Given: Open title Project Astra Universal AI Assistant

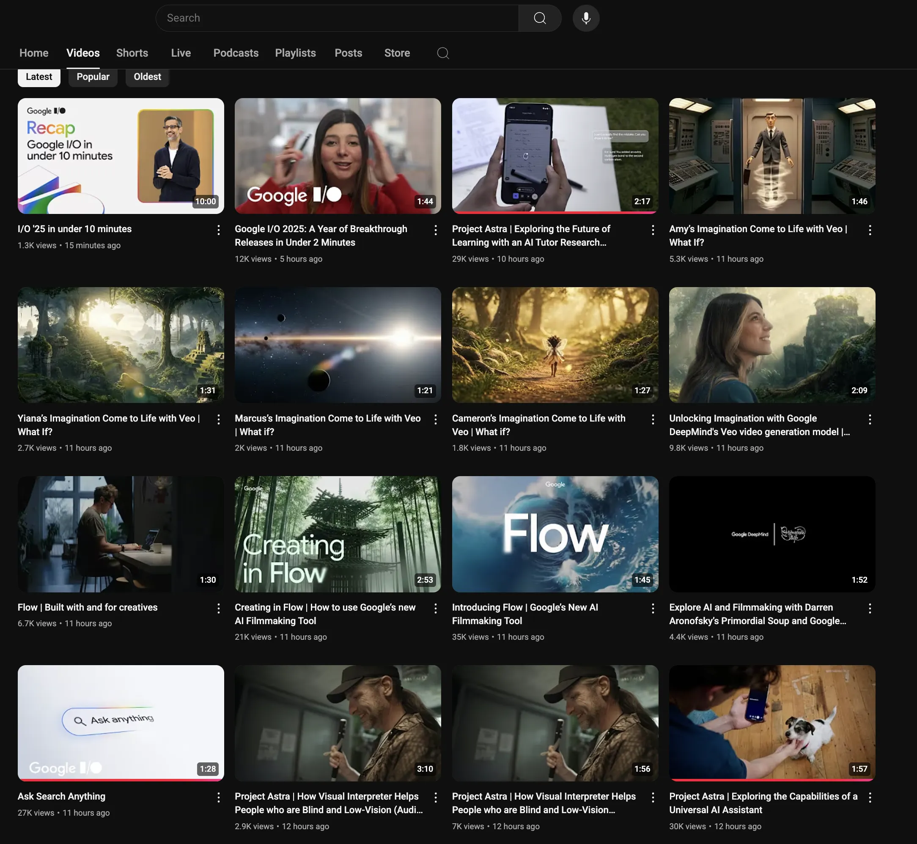Looking at the screenshot, I should 763,803.
